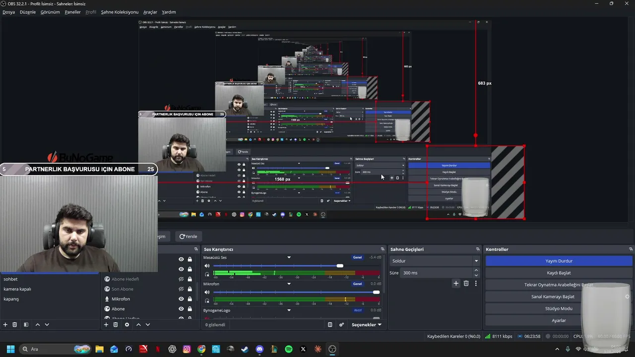The width and height of the screenshot is (635, 357).
Task: Toggle the Genel track badge for Mikrofon
Action: tap(357, 284)
